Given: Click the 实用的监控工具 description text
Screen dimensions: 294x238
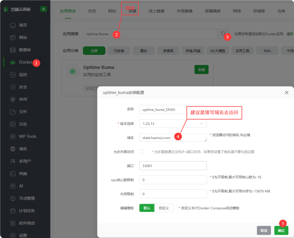Looking at the screenshot, I should [x=97, y=75].
